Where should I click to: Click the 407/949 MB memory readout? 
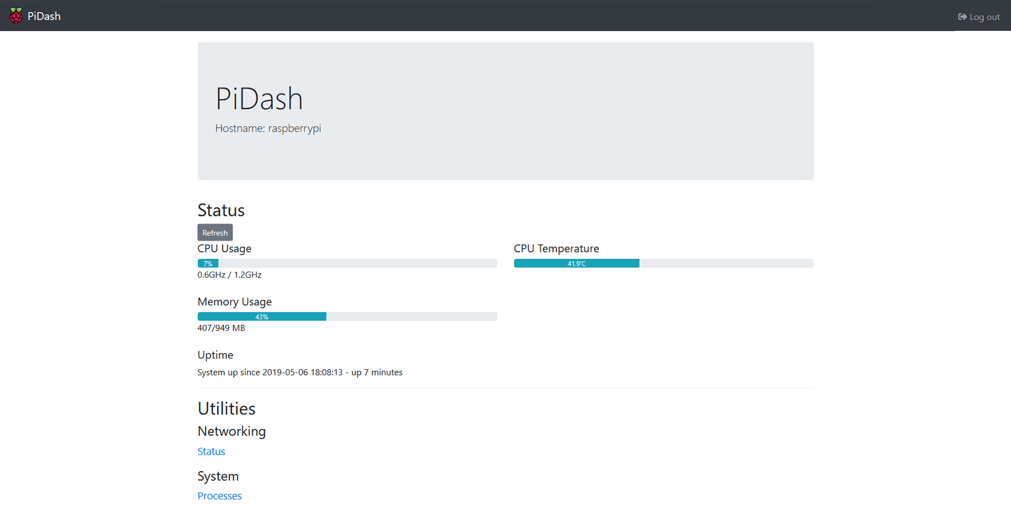tap(221, 328)
